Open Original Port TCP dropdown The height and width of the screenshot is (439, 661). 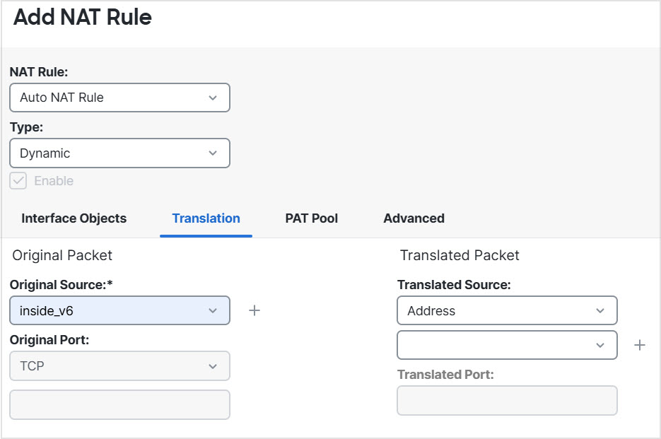click(119, 366)
